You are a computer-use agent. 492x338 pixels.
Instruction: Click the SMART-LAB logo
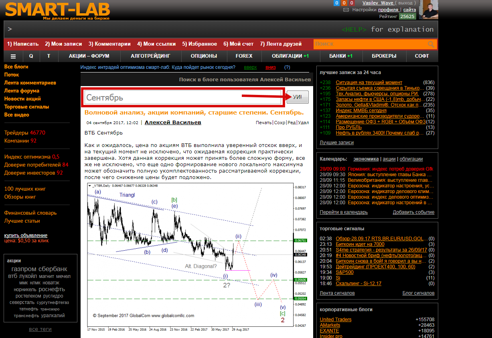click(57, 9)
